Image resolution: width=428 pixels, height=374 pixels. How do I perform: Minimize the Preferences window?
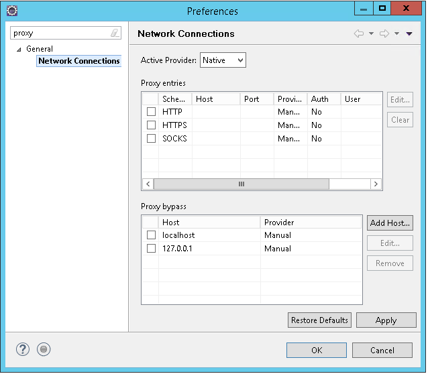coord(364,9)
